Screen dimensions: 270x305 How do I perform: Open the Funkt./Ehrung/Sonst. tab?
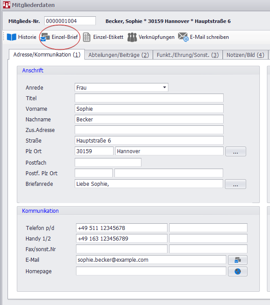click(x=188, y=55)
